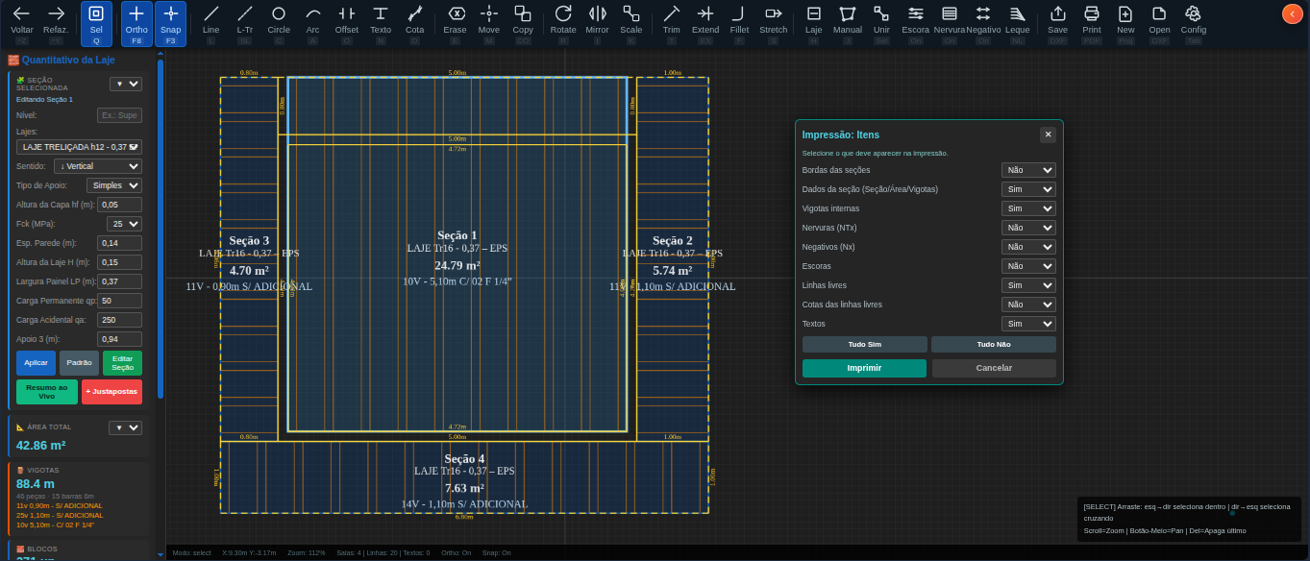Image resolution: width=1310 pixels, height=561 pixels.
Task: Close the Impressão: Itens dialog
Action: pos(1048,134)
